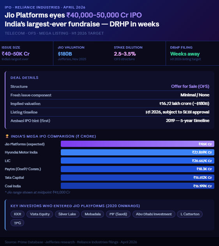
Task: Click the Paytm ₹18.3K Cr bar
Action: [138, 169]
